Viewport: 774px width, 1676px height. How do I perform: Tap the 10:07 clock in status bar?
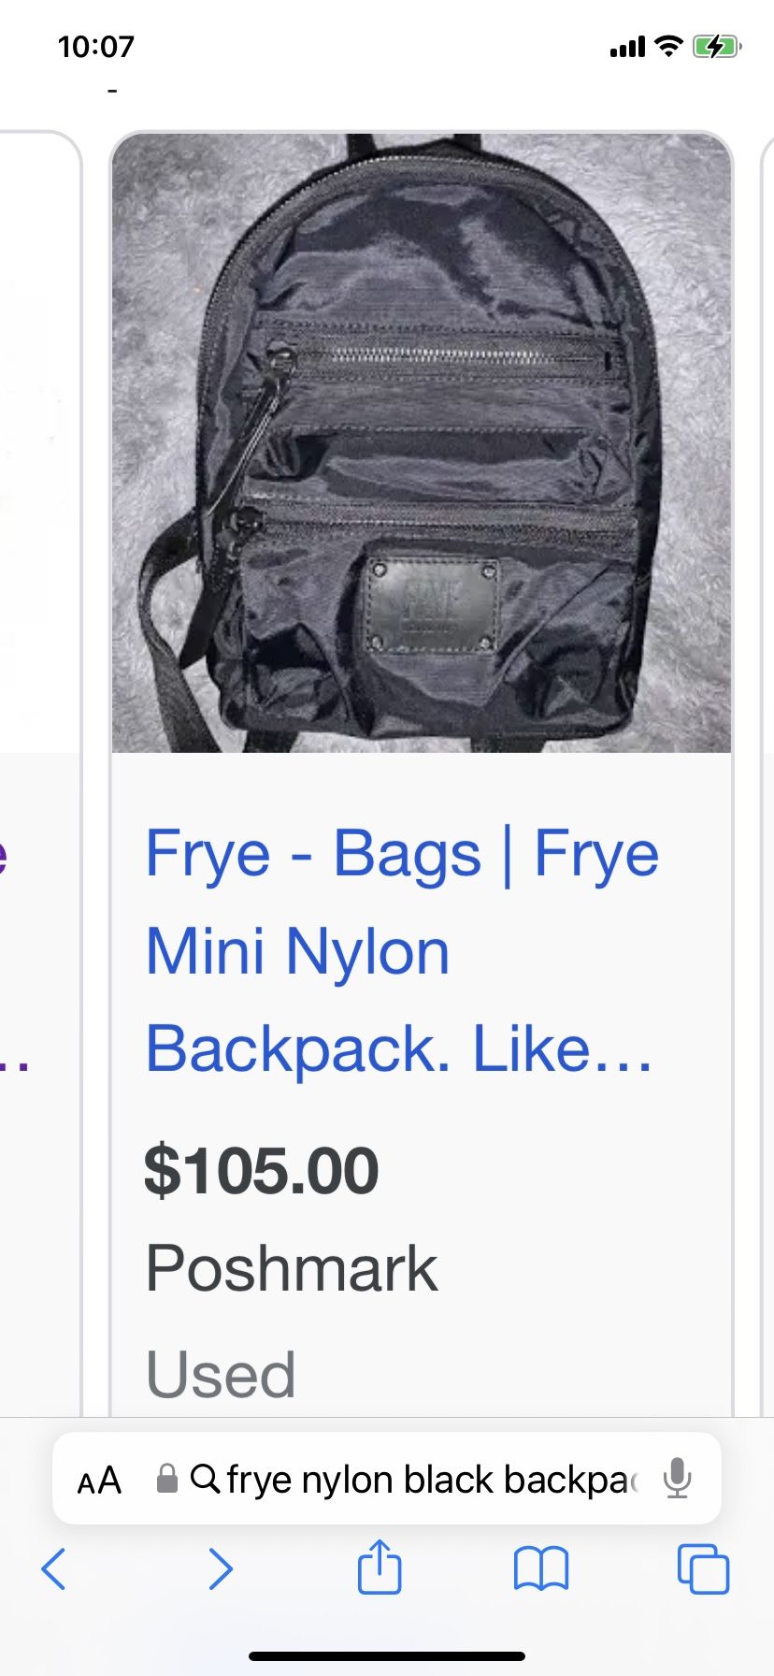point(96,46)
